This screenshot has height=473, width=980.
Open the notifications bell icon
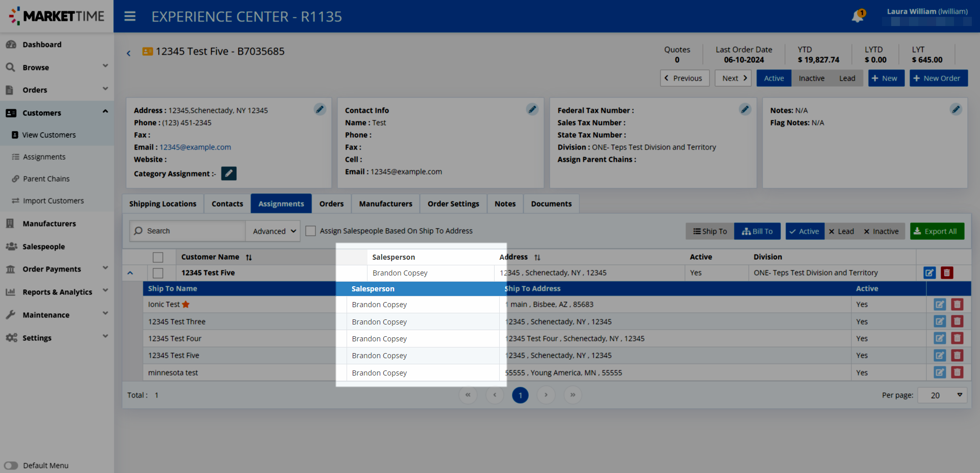pos(857,16)
